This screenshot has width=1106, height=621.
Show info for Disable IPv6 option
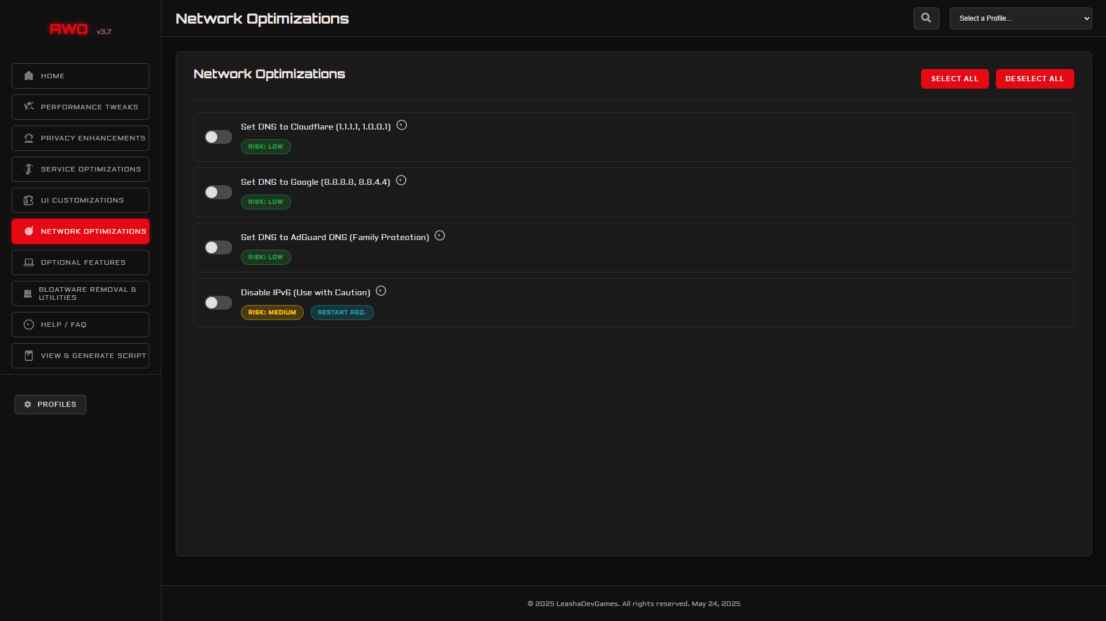pos(381,291)
